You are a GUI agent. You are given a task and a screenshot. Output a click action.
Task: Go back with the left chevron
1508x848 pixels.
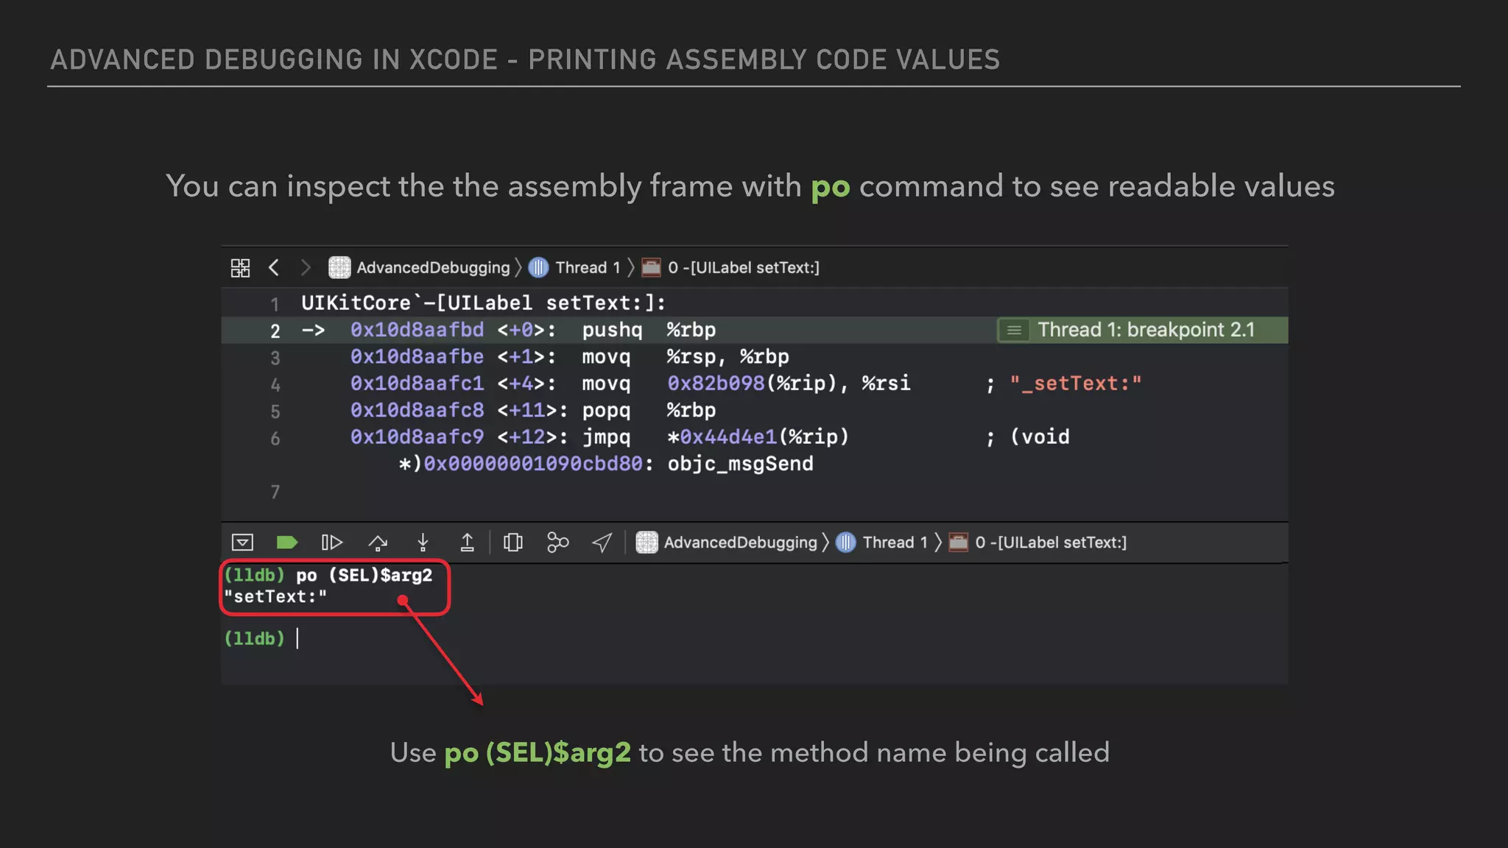tap(273, 267)
